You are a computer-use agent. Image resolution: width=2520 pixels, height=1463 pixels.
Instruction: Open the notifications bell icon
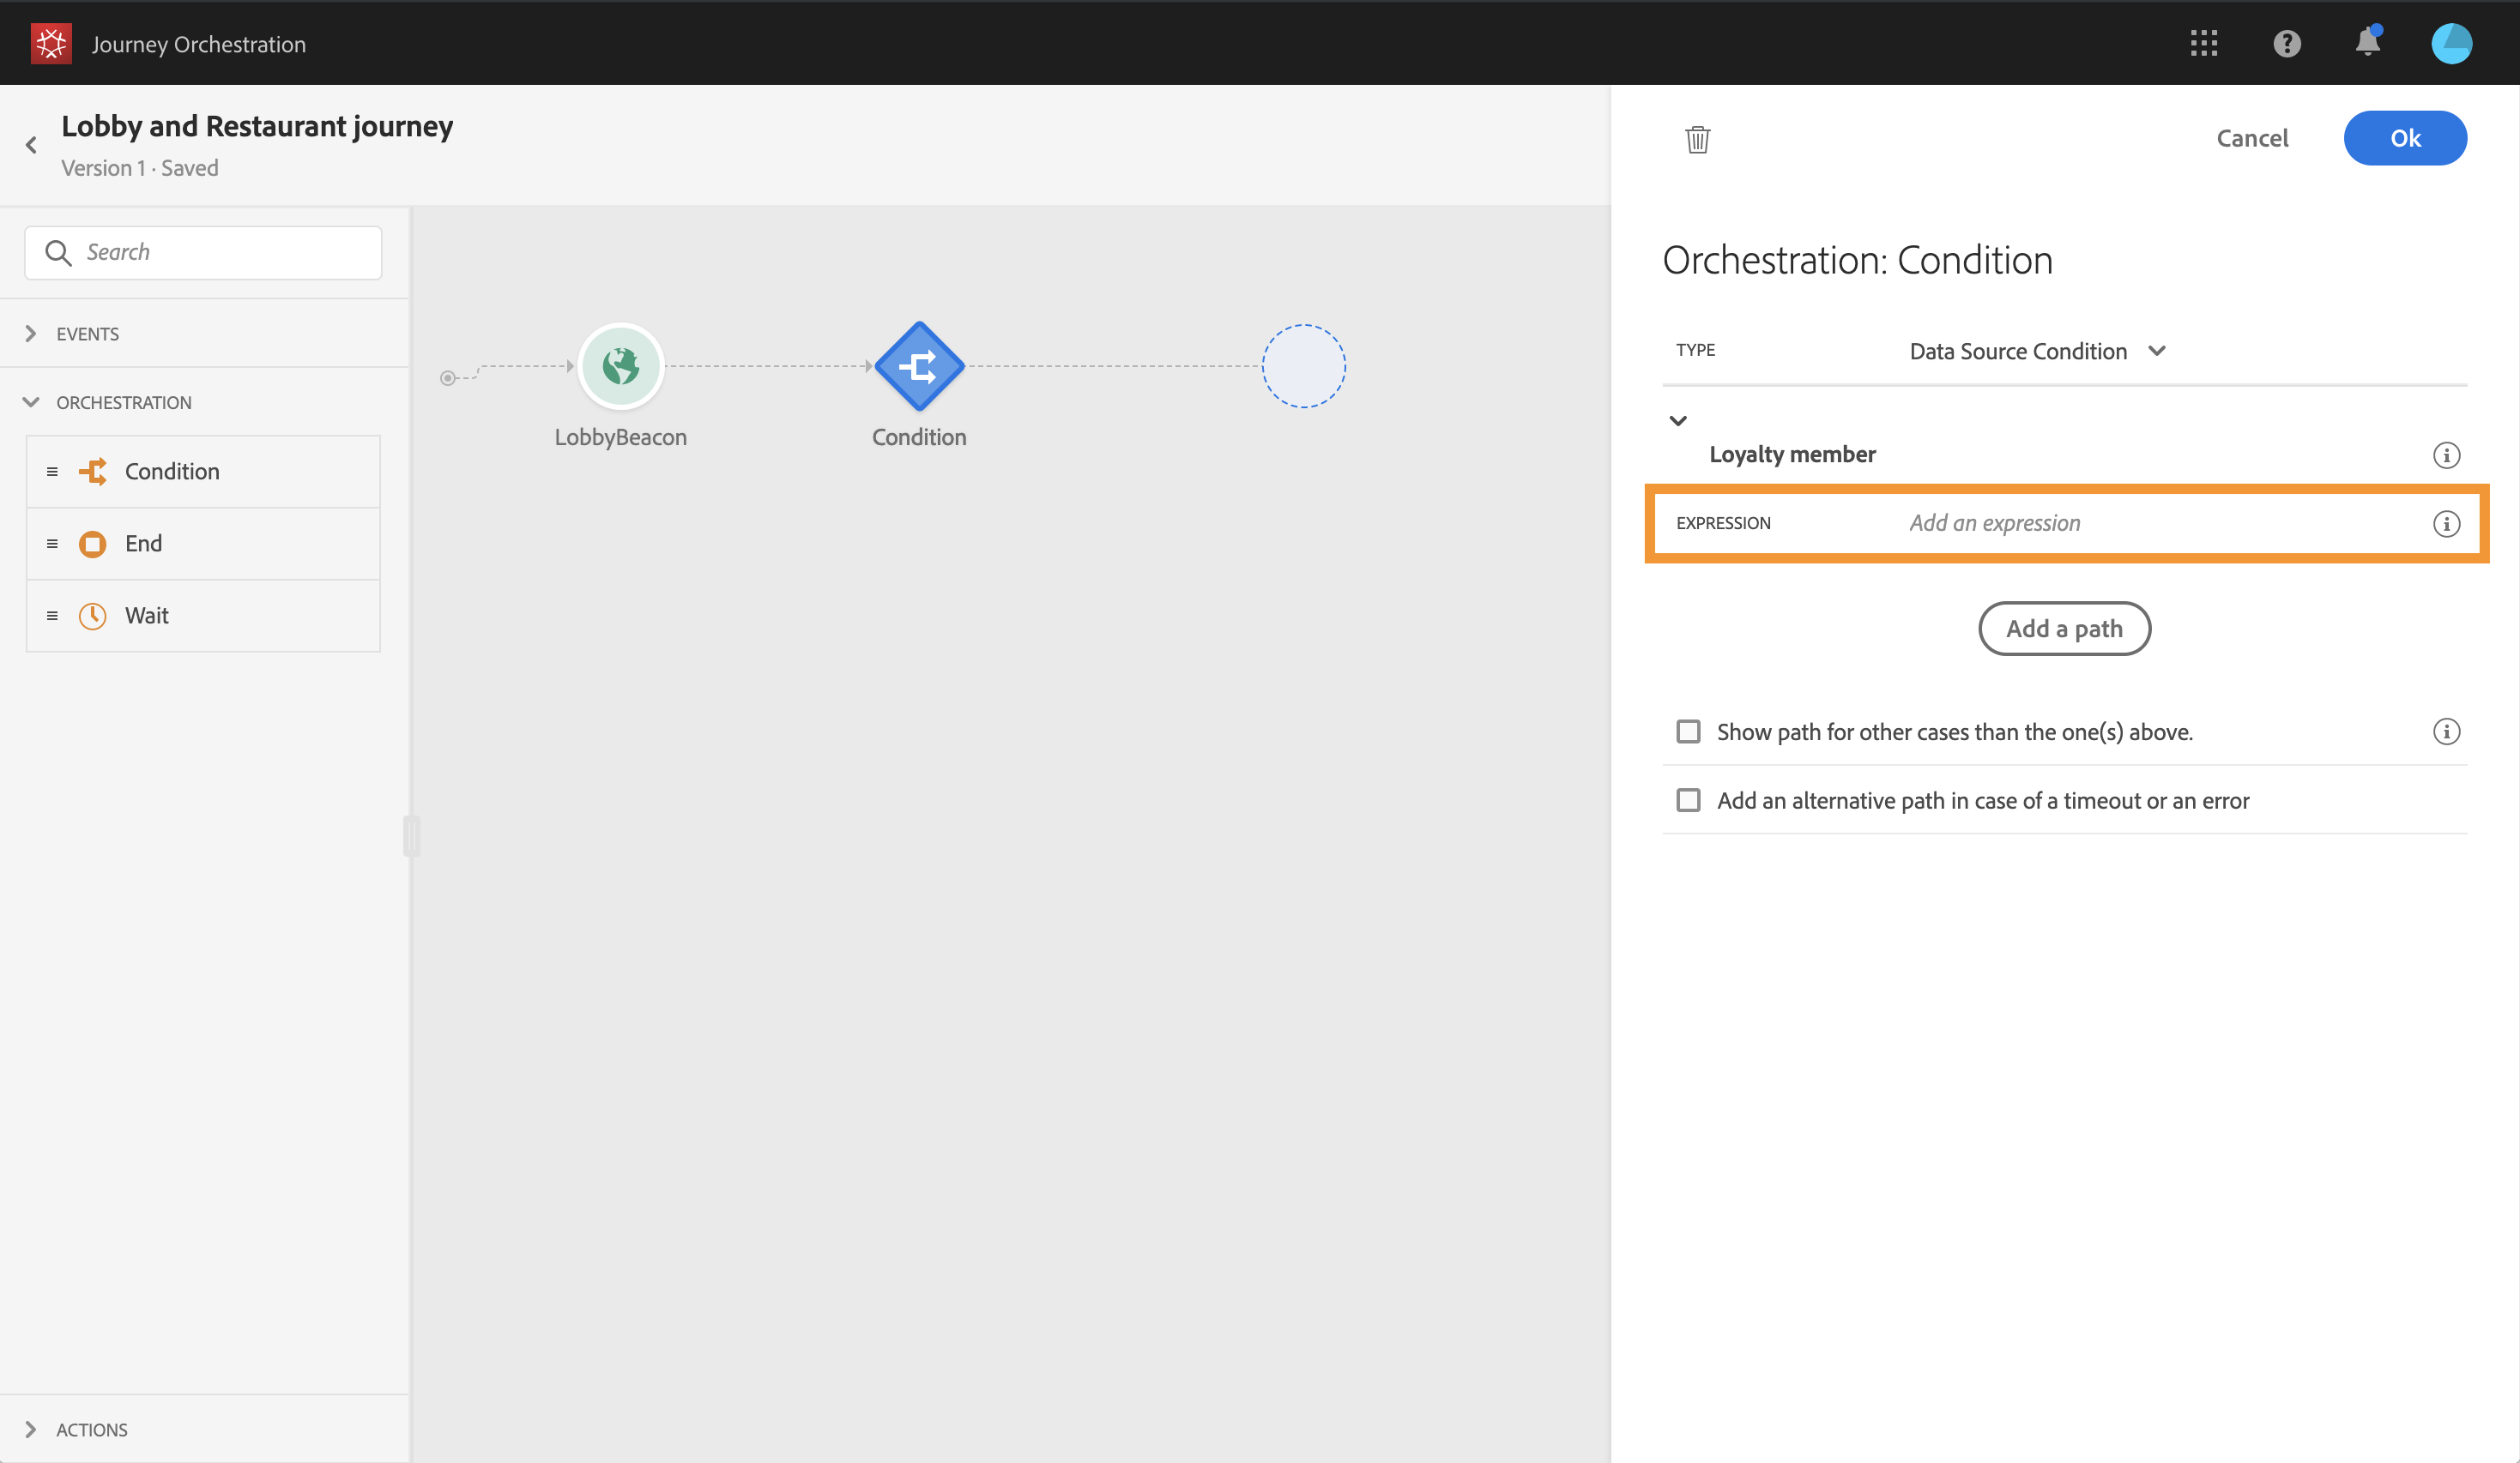pyautogui.click(x=2367, y=43)
